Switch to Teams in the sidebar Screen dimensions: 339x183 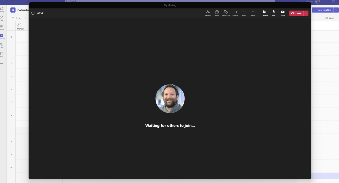point(2,27)
